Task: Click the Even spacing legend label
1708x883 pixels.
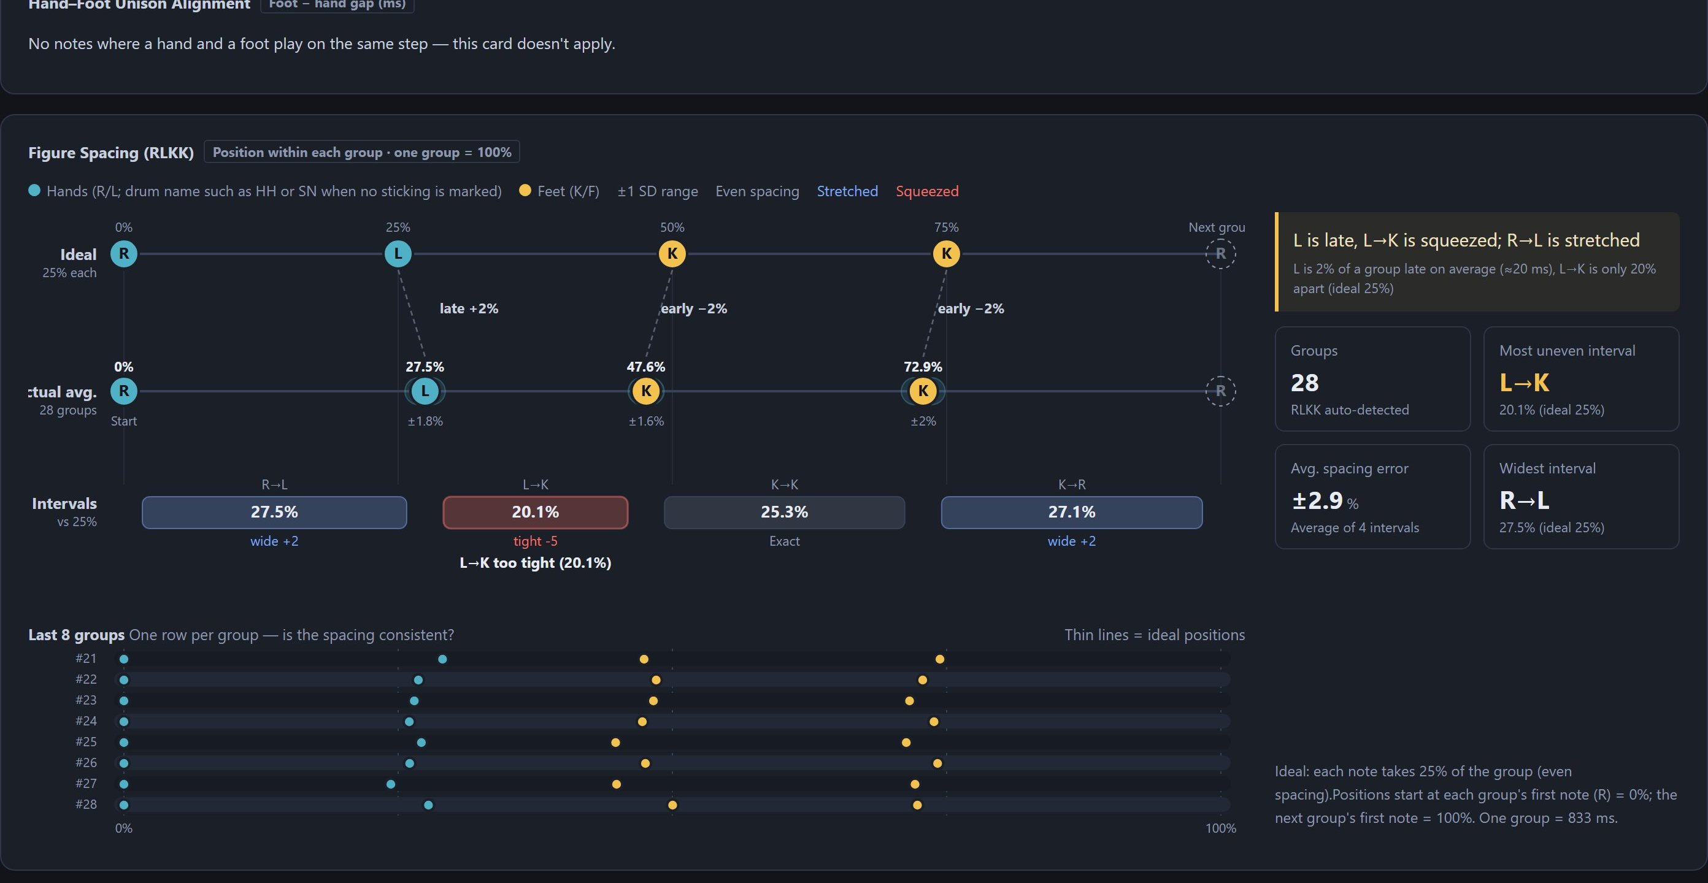Action: (757, 191)
